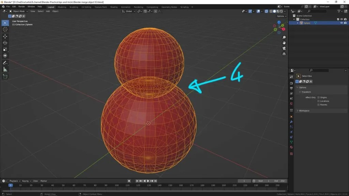This screenshot has height=196, width=349.
Task: Open the Global transform orientation dropdown
Action: click(x=130, y=11)
